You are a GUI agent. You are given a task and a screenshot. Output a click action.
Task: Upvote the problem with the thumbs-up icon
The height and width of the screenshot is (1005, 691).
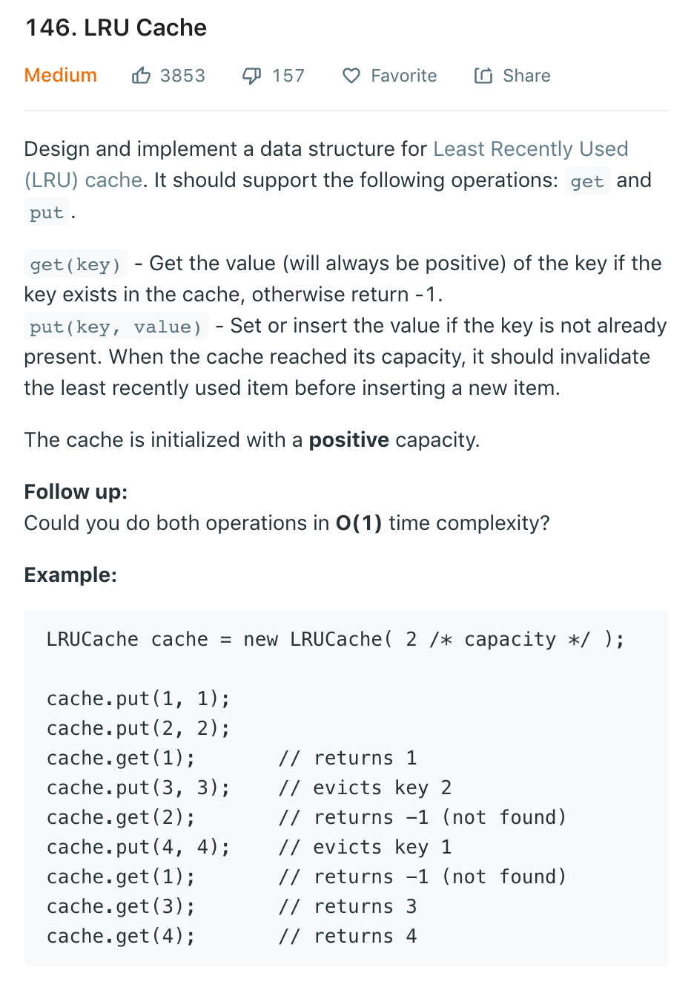pyautogui.click(x=141, y=75)
